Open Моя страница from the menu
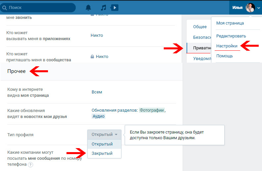This screenshot has height=171, width=262. [x=230, y=23]
